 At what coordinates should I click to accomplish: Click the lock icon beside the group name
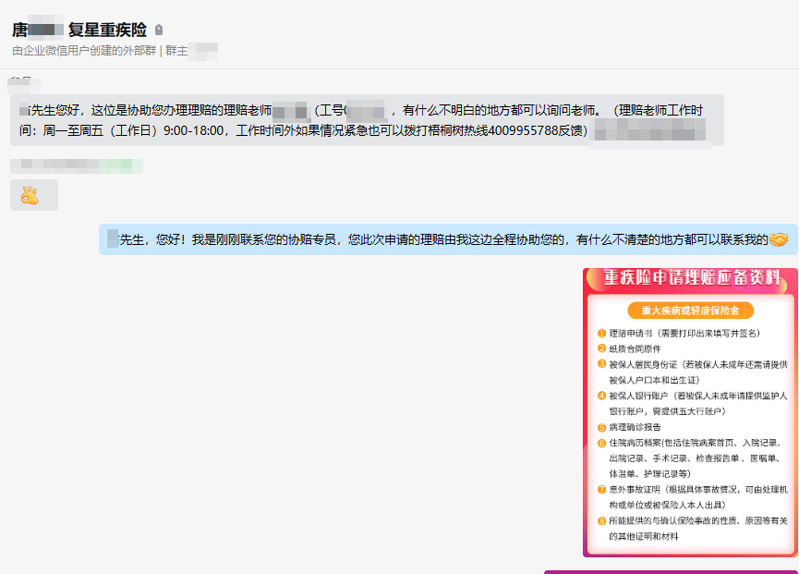[x=159, y=31]
